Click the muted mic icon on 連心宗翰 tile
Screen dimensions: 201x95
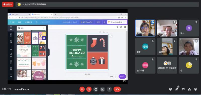(153, 59)
